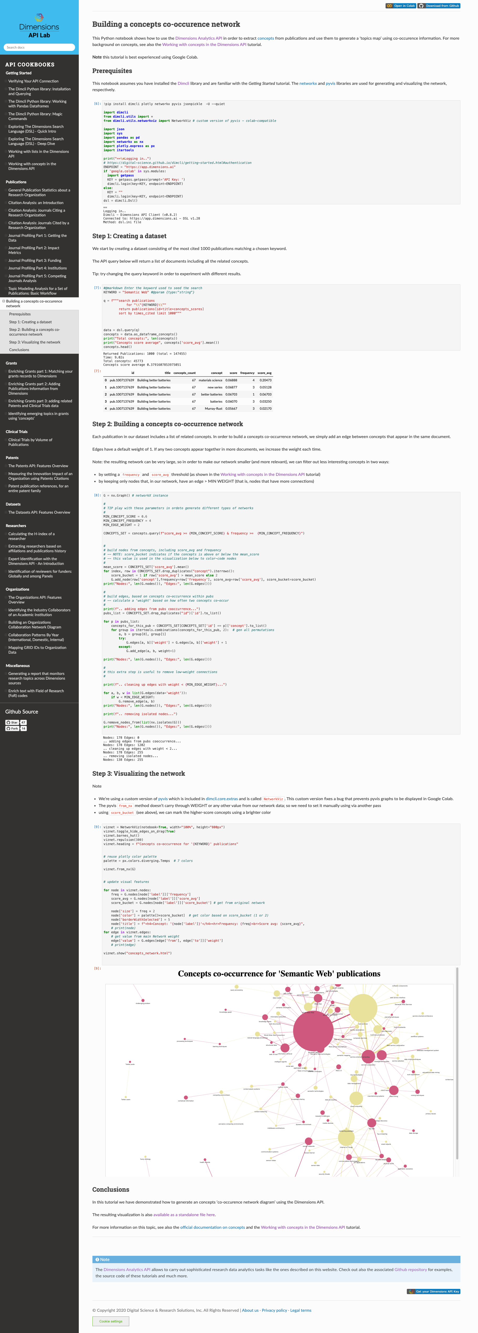Follow the 'concepts' link in intro paragraph
Viewport: 478px width, 1333px height.
point(266,38)
